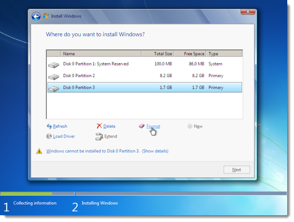
Task: Click the Next button
Action: point(237,170)
